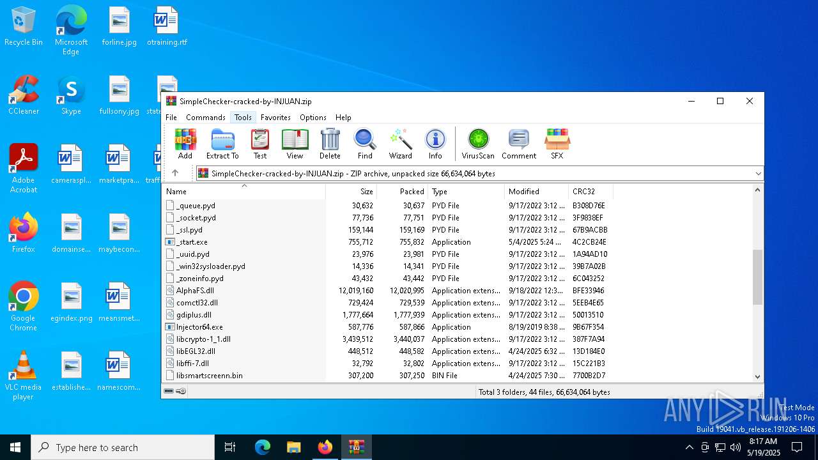Open the Windows Start button
Viewport: 818px width, 460px height.
click(x=15, y=447)
